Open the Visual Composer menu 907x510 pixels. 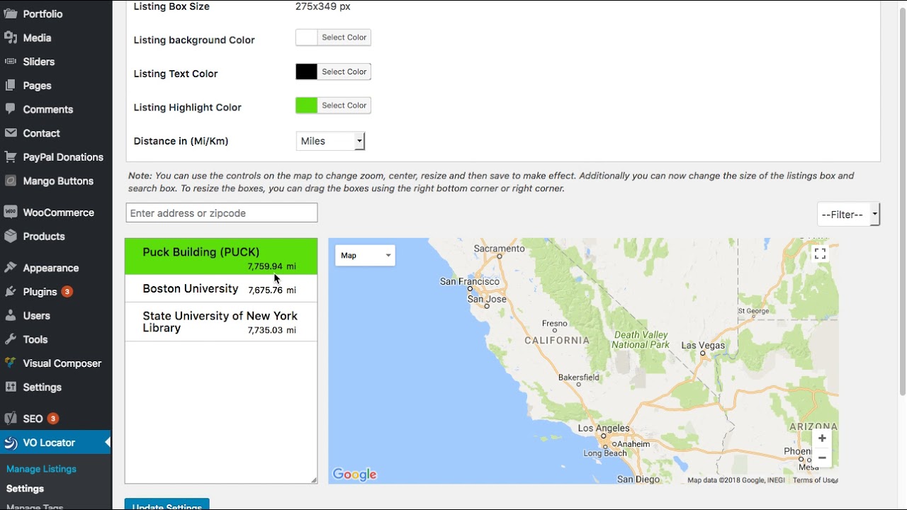point(62,363)
